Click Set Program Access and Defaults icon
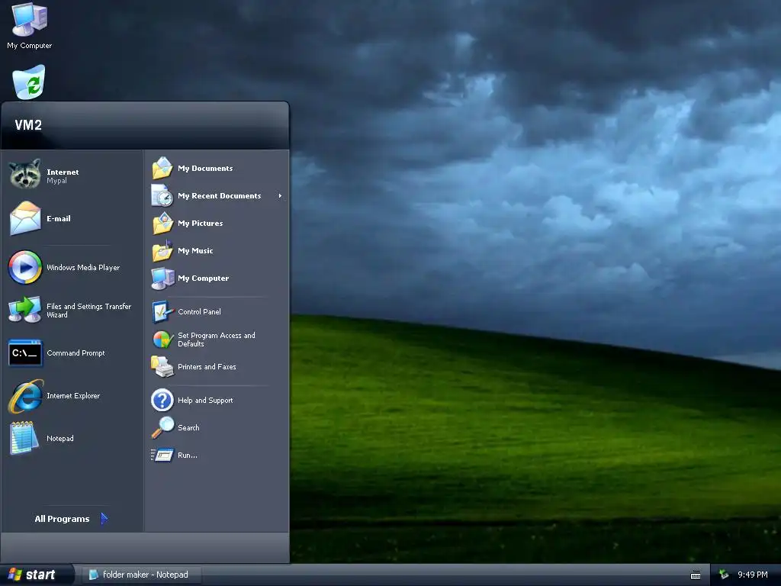Image resolution: width=781 pixels, height=586 pixels. 162,340
